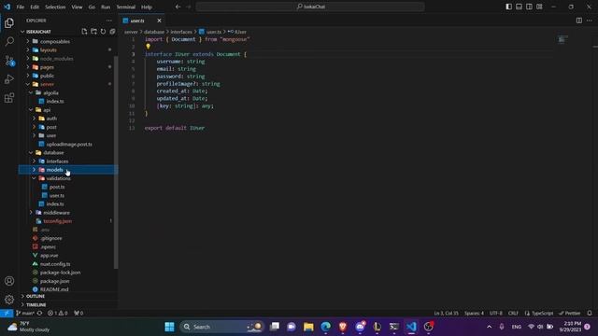
Task: Open the Accounts menu in activity bar
Action: coord(9,281)
